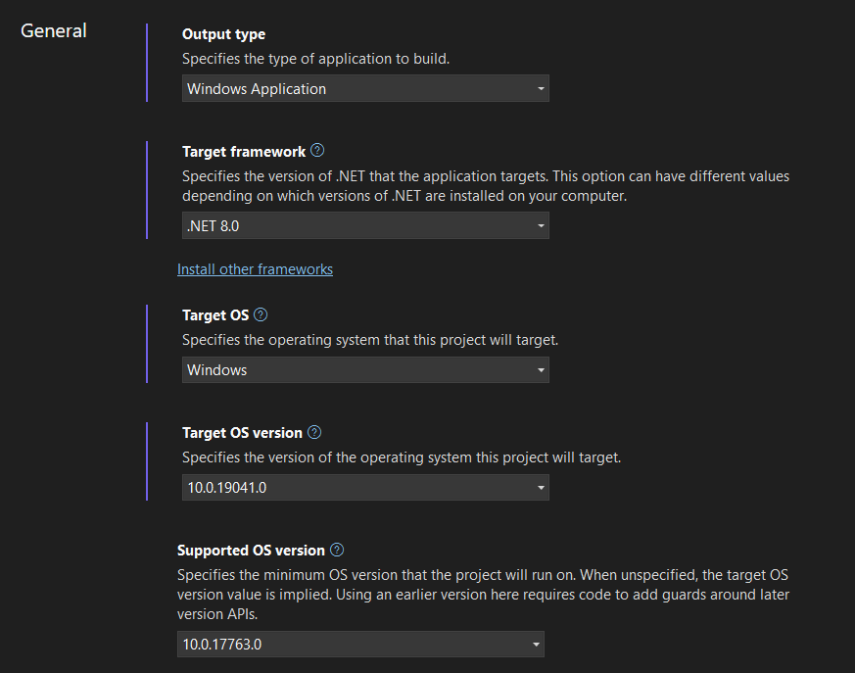This screenshot has width=855, height=673.
Task: Show help for Supported OS version
Action: click(x=337, y=550)
